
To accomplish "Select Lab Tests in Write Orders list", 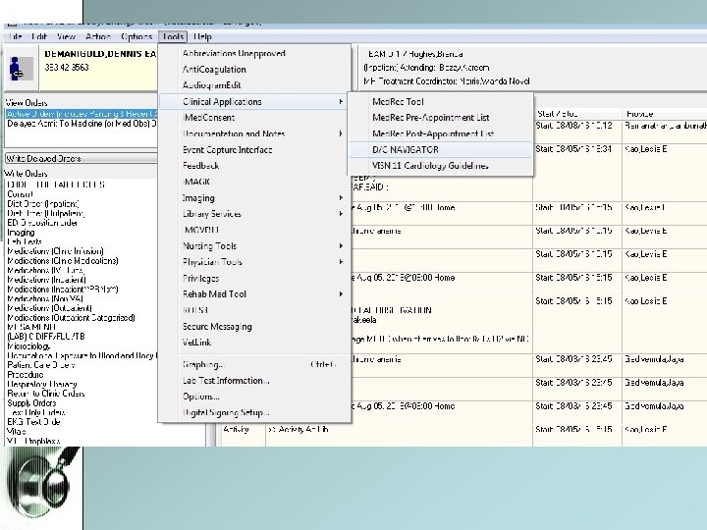I will 25,241.
